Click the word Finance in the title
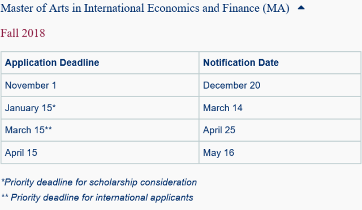 tap(241, 8)
